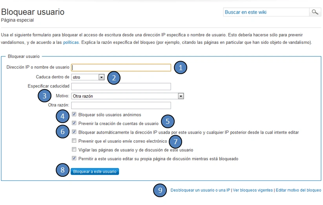
Task: Click the 'Especificar caducidad' text field
Action: [x=121, y=87]
